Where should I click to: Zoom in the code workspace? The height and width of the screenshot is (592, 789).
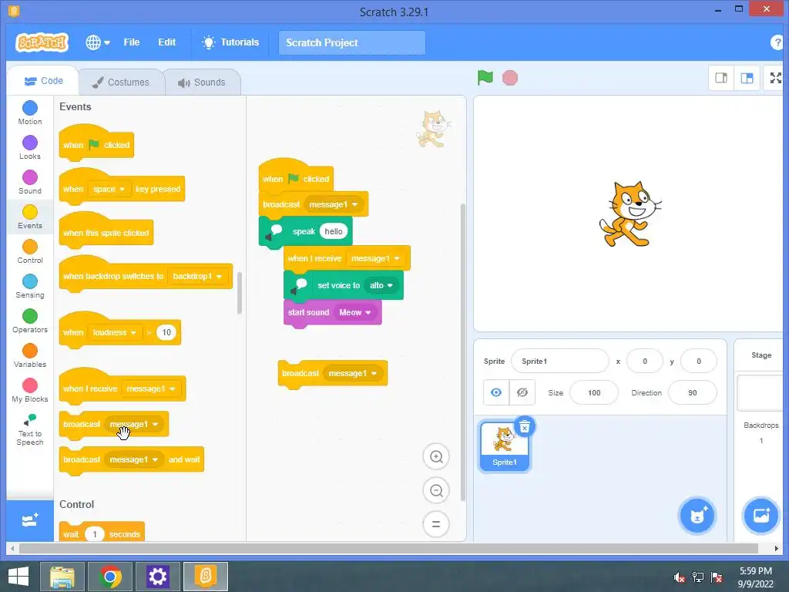click(436, 456)
